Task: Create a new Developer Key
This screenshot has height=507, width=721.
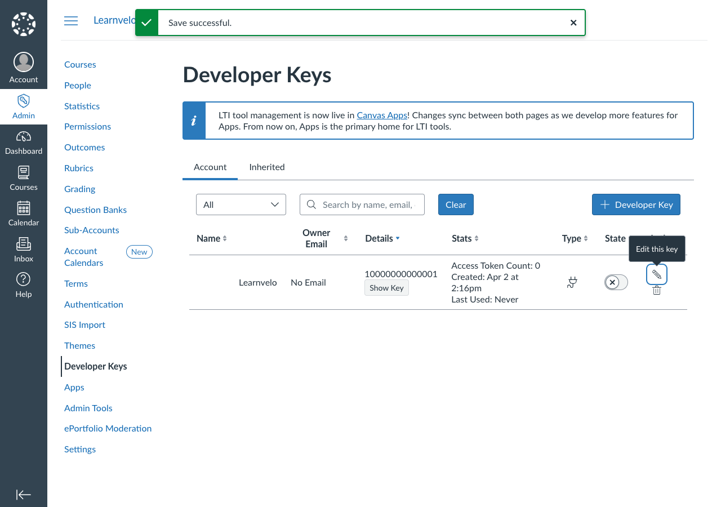Action: pos(636,204)
